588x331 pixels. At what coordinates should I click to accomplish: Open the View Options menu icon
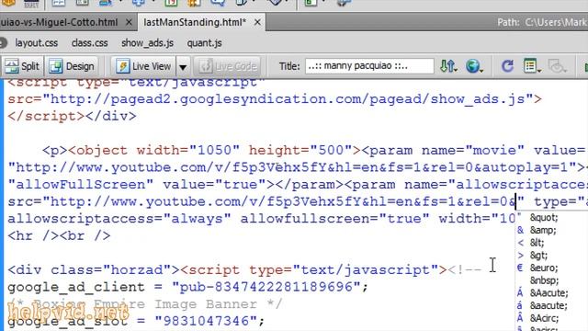pyautogui.click(x=532, y=66)
